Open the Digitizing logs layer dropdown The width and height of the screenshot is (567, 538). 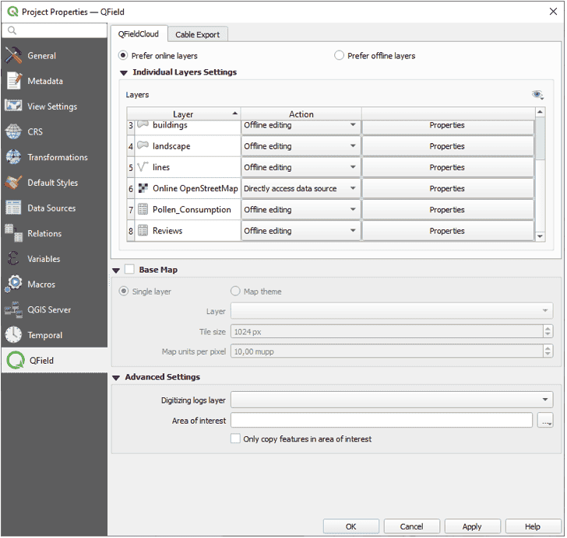click(392, 400)
